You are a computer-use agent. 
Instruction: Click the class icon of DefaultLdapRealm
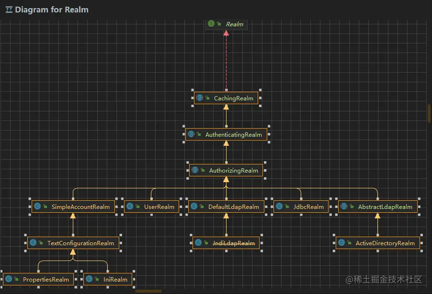click(x=194, y=206)
